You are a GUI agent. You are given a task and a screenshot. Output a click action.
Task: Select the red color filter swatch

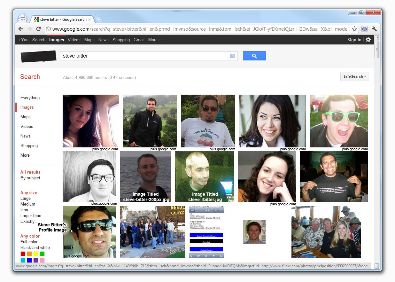tap(23, 254)
